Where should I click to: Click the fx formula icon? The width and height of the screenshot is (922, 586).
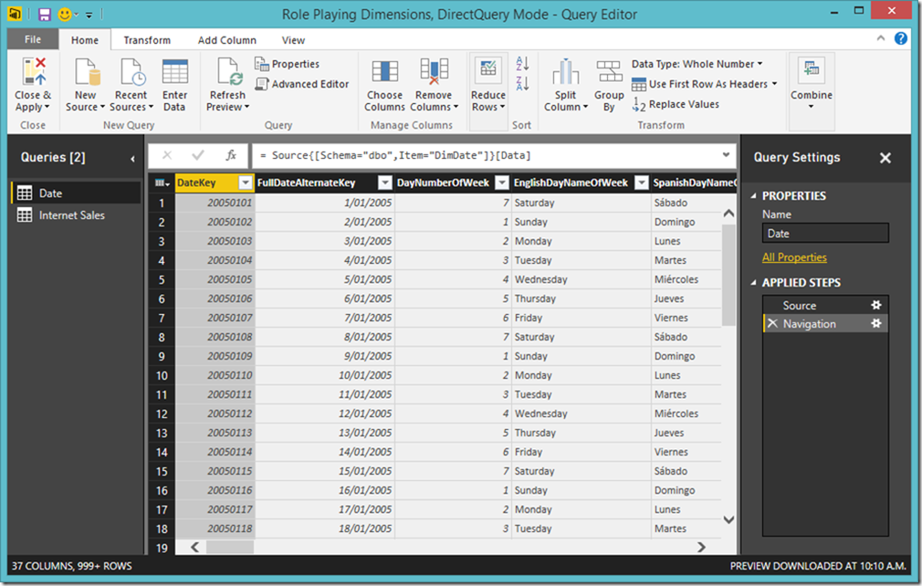pyautogui.click(x=231, y=155)
